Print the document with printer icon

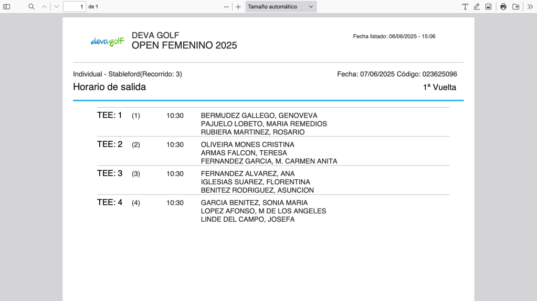(503, 7)
